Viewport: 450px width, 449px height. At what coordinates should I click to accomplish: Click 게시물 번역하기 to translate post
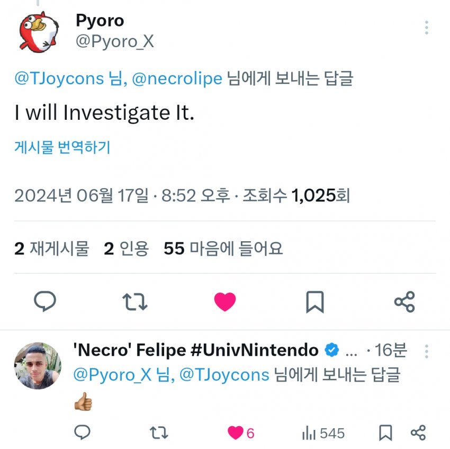pos(62,147)
